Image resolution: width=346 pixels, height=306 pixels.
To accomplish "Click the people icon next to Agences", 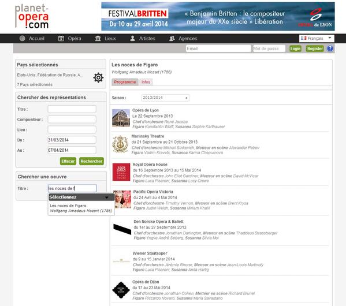I will (x=172, y=38).
